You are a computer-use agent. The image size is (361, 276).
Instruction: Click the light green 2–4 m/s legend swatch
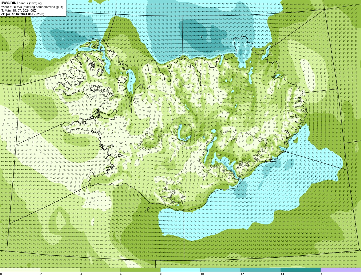pyautogui.click(x=60, y=270)
